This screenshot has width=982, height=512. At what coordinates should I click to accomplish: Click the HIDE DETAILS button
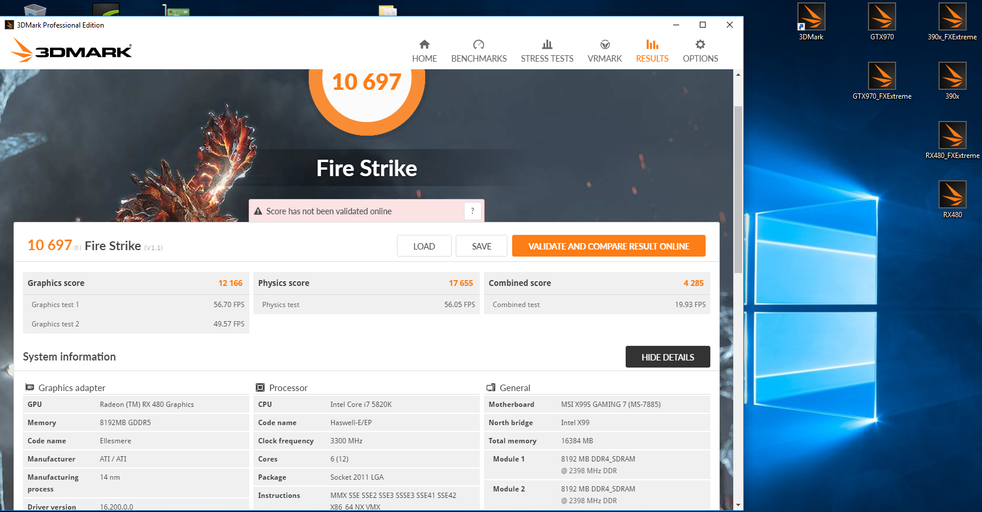coord(668,357)
